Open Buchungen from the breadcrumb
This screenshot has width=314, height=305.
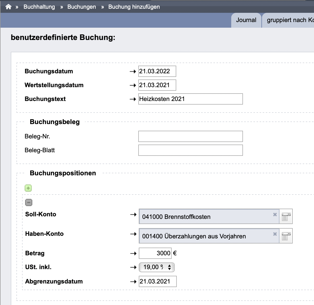[x=82, y=7]
